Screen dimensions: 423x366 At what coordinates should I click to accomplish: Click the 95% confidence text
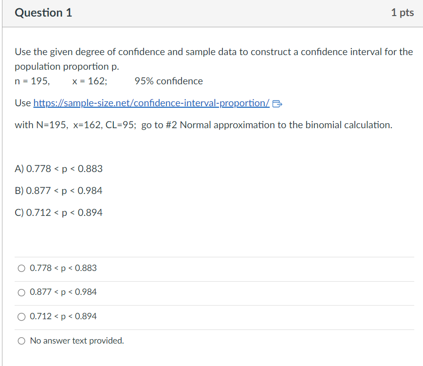coord(169,81)
